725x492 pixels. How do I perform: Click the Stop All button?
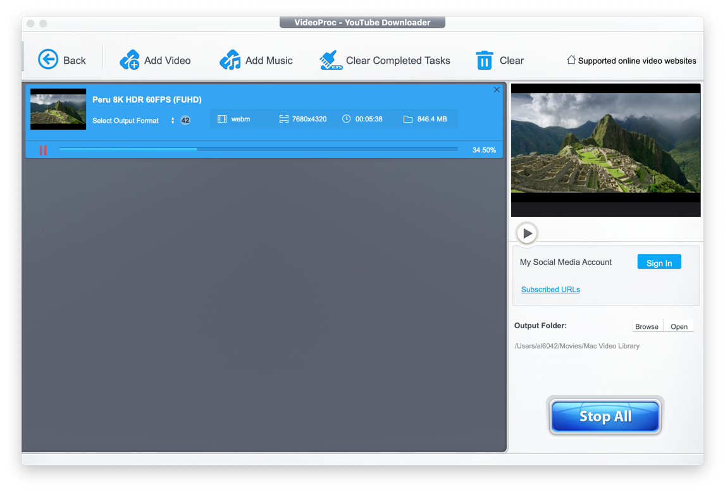tap(605, 416)
